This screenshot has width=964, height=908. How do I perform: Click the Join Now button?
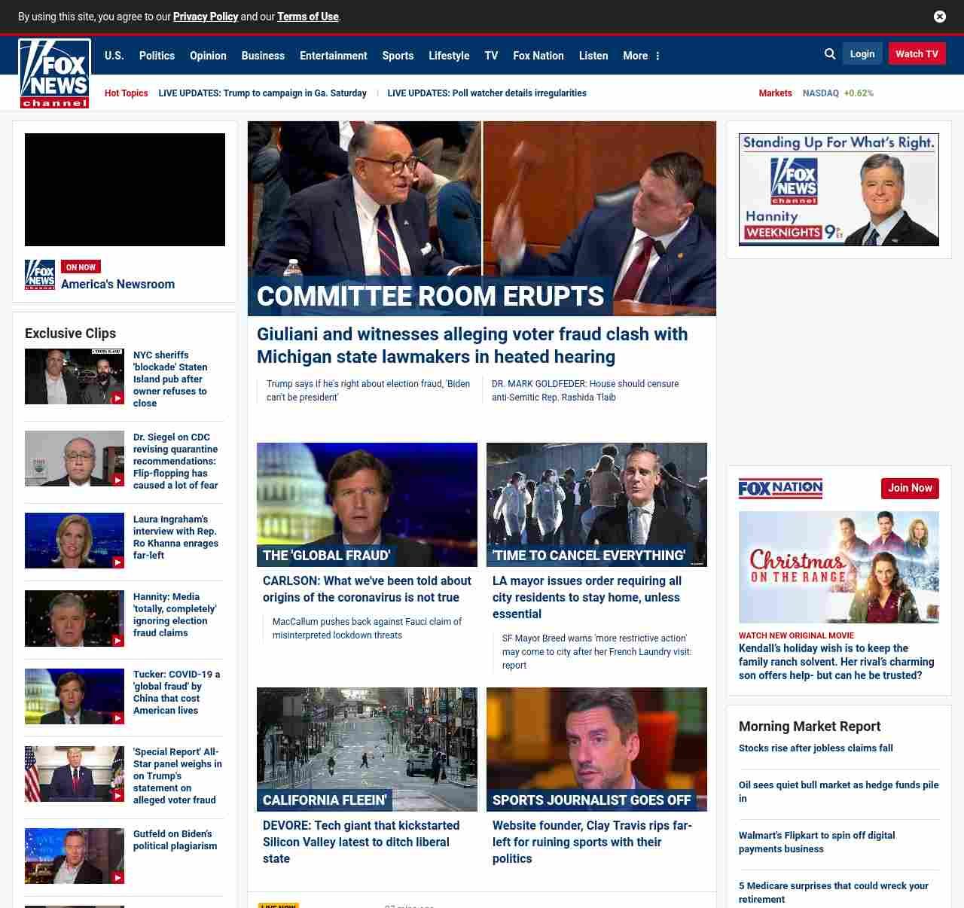click(910, 488)
